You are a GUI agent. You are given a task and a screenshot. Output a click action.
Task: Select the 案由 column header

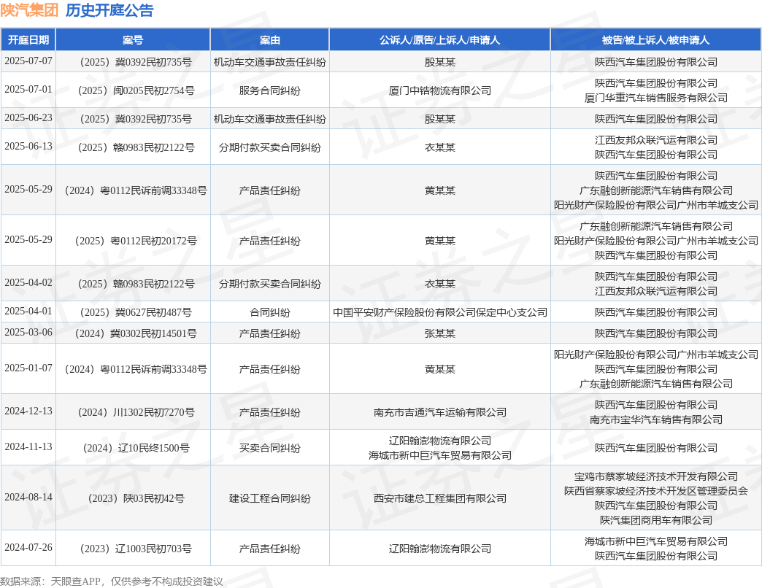coord(270,40)
